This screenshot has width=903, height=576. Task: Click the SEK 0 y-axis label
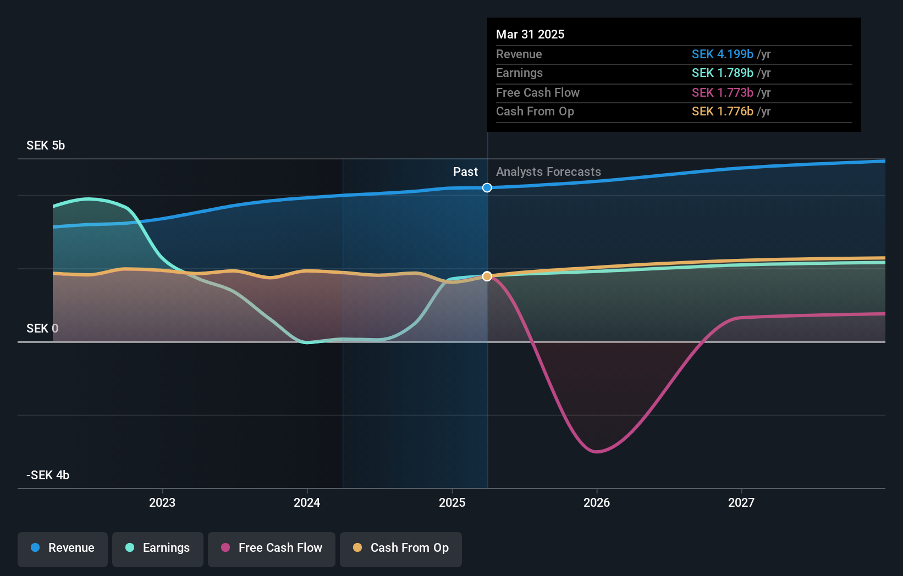tap(42, 328)
